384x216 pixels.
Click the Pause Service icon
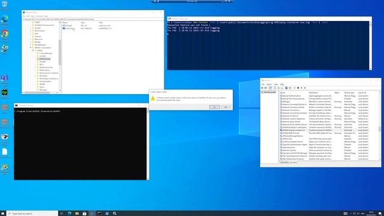301,88
